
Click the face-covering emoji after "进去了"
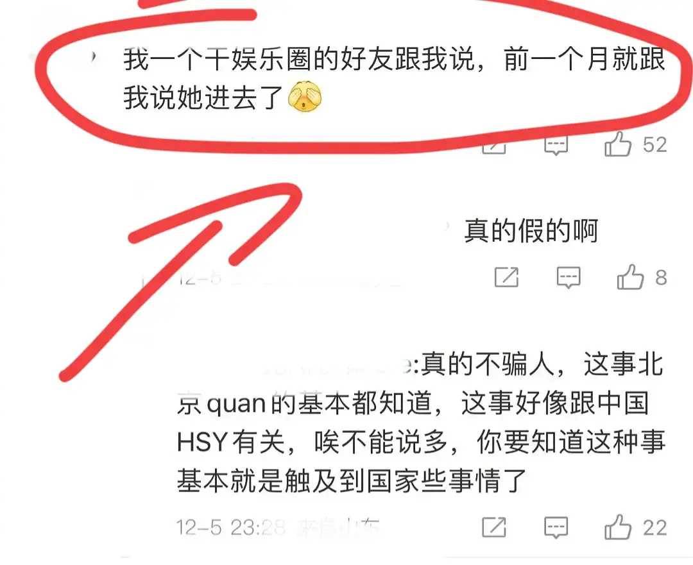click(305, 96)
